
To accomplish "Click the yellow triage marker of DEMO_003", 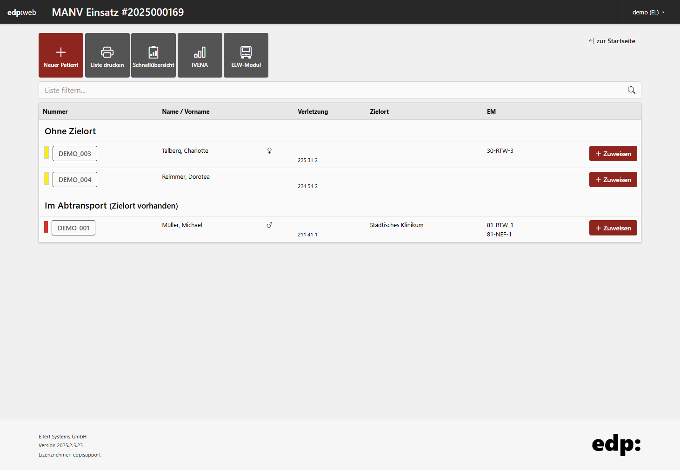I will 47,153.
